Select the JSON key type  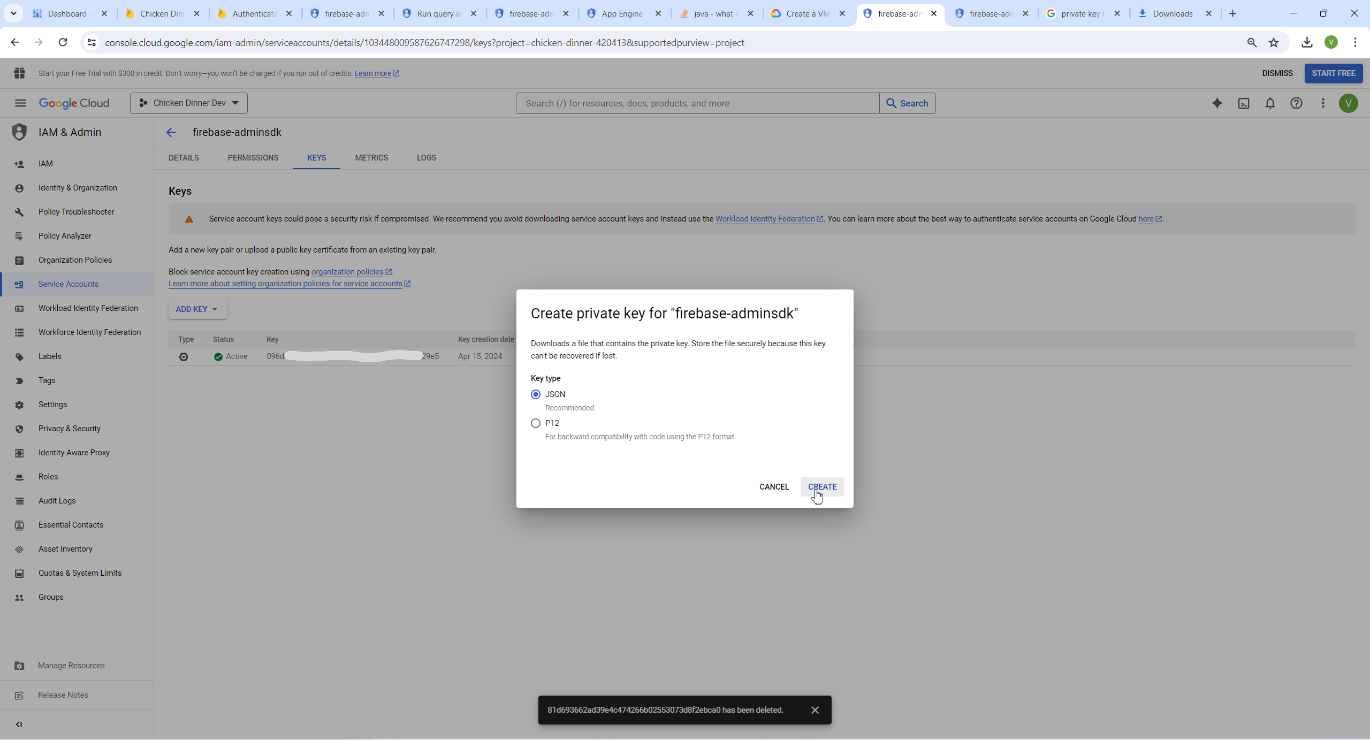coord(536,394)
